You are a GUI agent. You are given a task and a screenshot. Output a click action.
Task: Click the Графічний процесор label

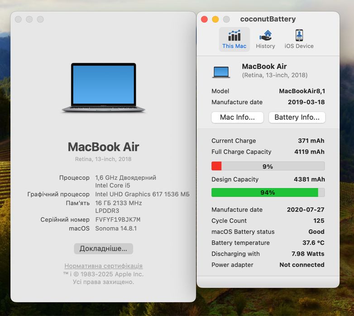click(58, 194)
